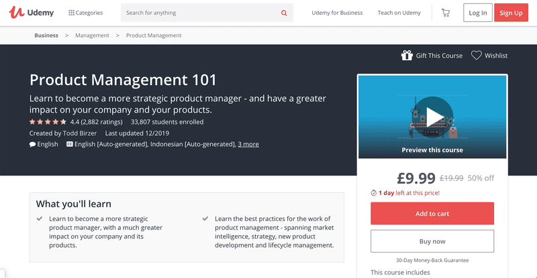This screenshot has height=278, width=537.
Task: Click the closed captions CC icon
Action: (70, 144)
